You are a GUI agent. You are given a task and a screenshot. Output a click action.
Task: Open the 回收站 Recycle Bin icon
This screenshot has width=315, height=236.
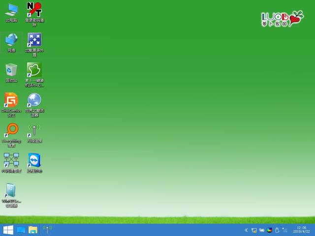tap(11, 73)
